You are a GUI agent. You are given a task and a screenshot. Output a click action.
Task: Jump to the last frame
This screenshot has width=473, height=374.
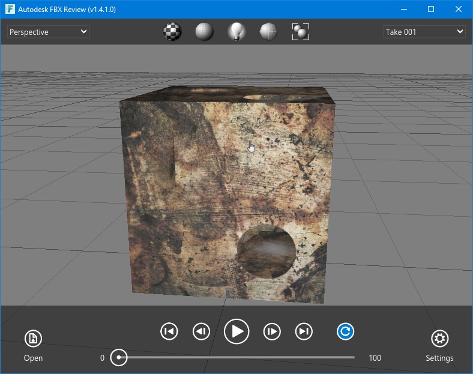(304, 331)
